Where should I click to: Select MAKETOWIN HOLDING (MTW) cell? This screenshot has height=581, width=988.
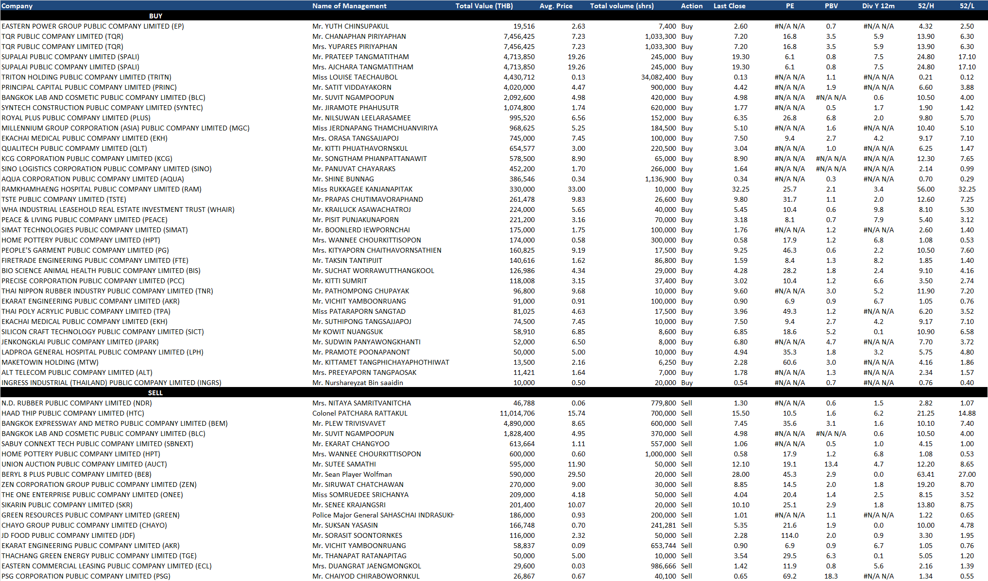[x=50, y=362]
